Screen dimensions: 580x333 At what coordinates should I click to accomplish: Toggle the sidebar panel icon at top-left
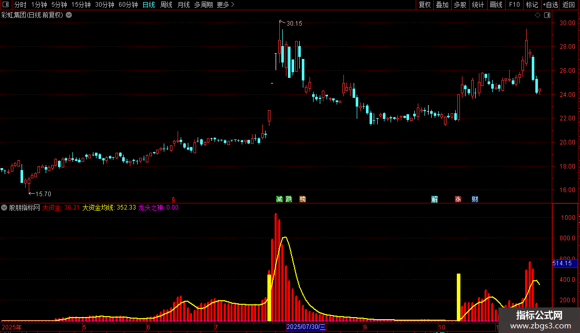coord(6,5)
